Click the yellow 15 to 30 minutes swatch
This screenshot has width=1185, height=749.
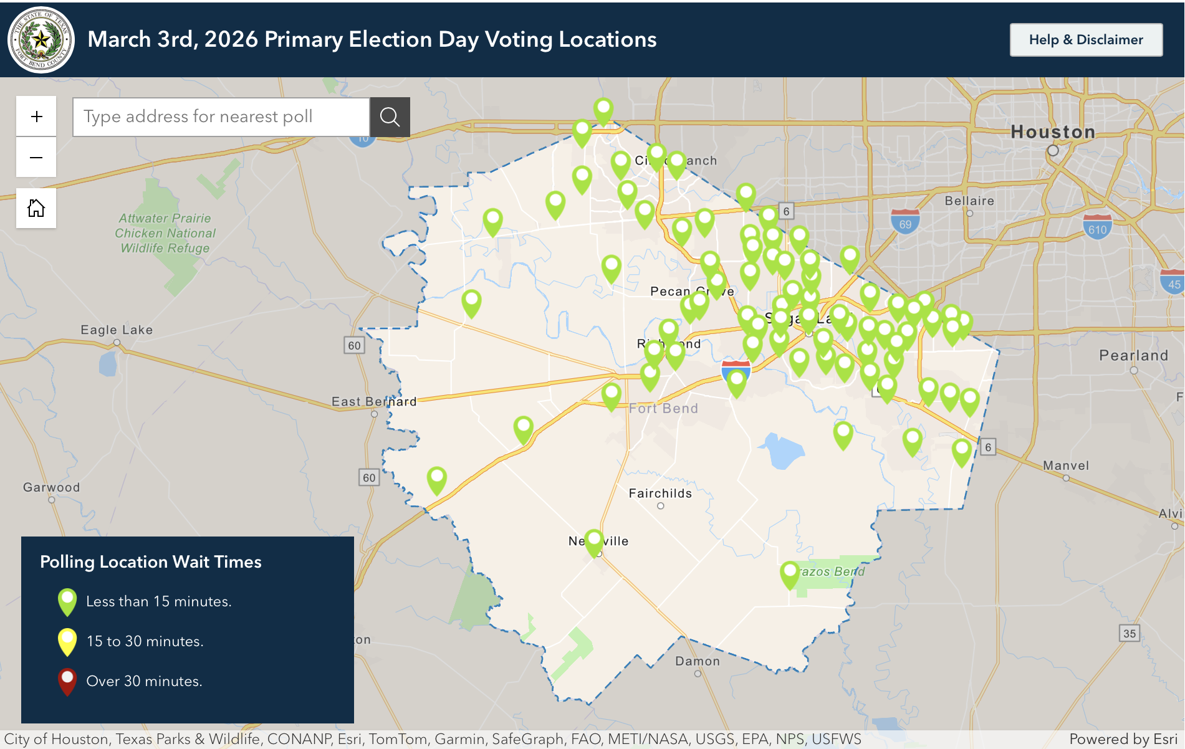(67, 641)
